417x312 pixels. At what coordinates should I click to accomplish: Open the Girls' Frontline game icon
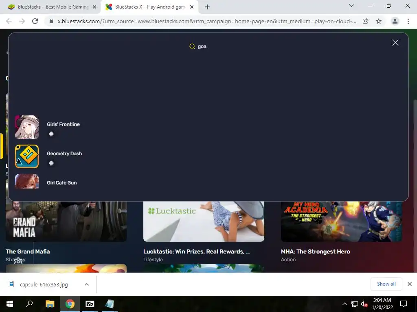point(27,127)
